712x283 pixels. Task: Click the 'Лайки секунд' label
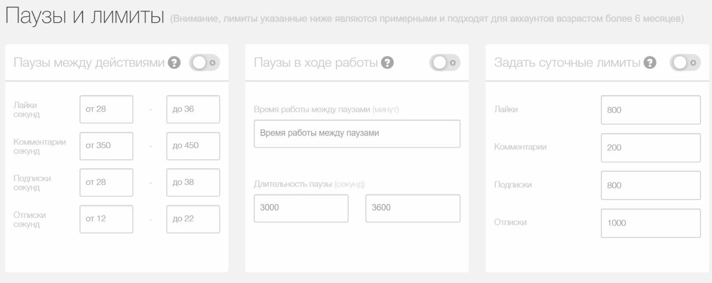point(26,109)
